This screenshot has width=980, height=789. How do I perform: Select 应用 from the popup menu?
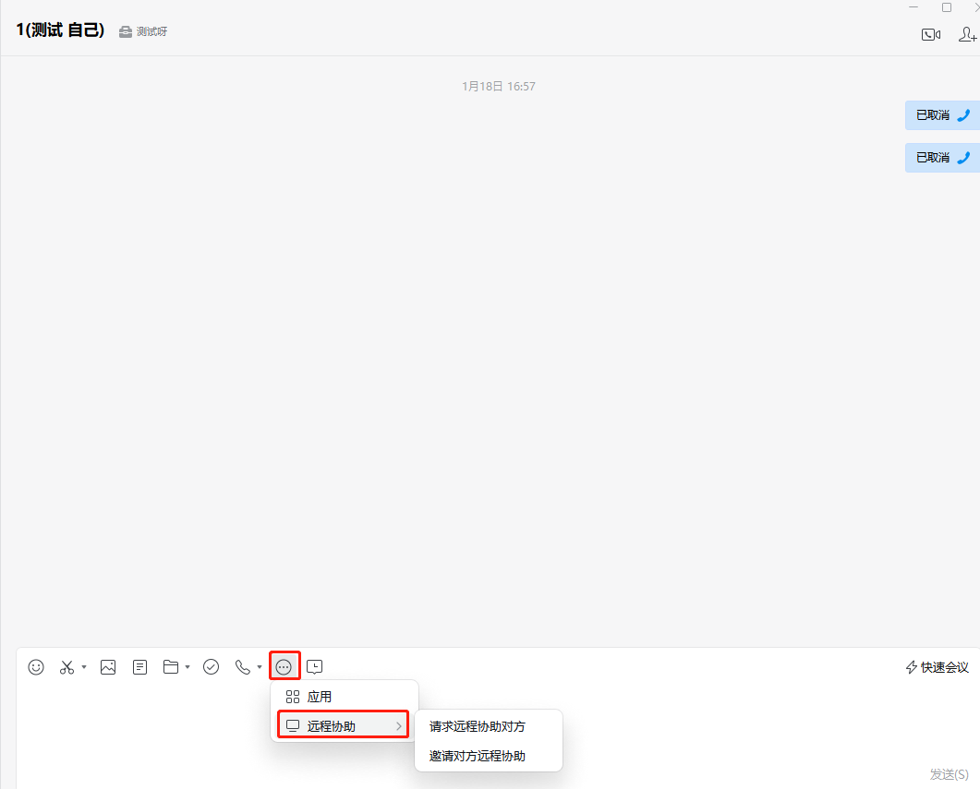320,697
